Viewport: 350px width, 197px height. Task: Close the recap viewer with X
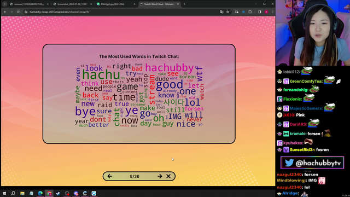click(168, 176)
